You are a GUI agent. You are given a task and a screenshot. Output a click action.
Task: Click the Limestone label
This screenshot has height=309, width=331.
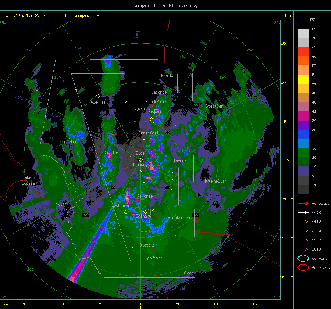[x=70, y=142]
